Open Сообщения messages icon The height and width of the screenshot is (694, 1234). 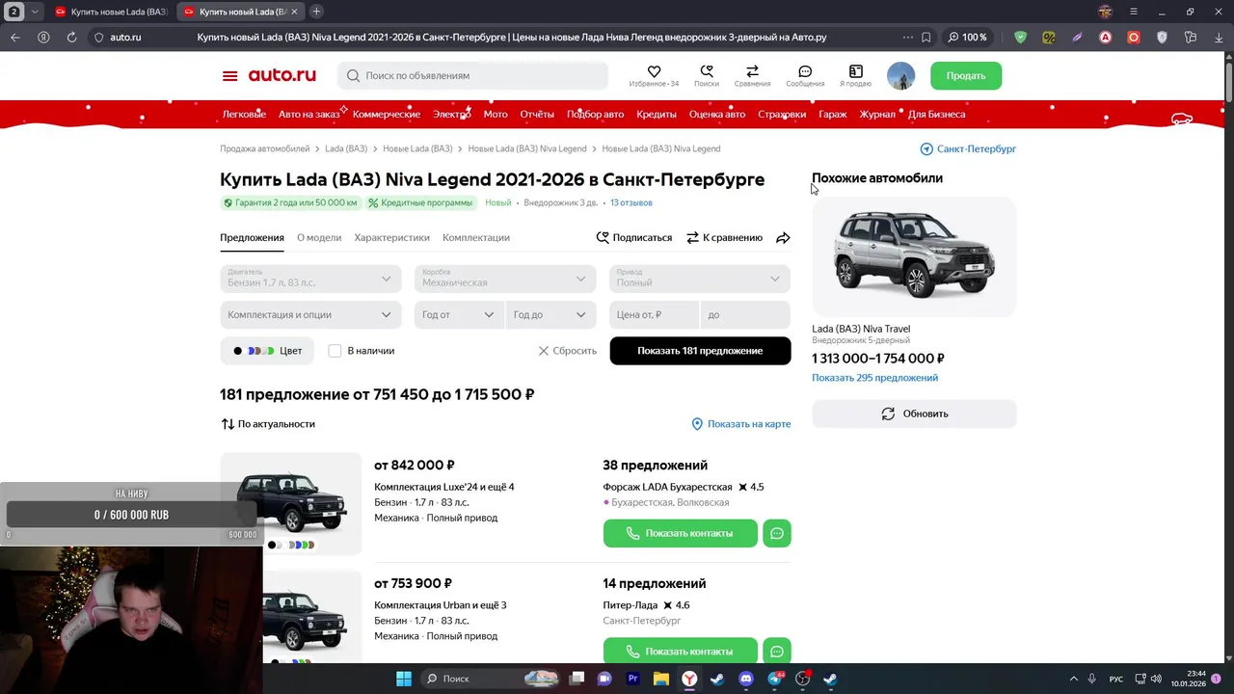805,72
